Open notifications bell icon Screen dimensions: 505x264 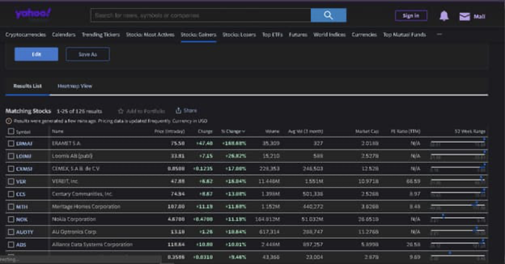tap(444, 16)
